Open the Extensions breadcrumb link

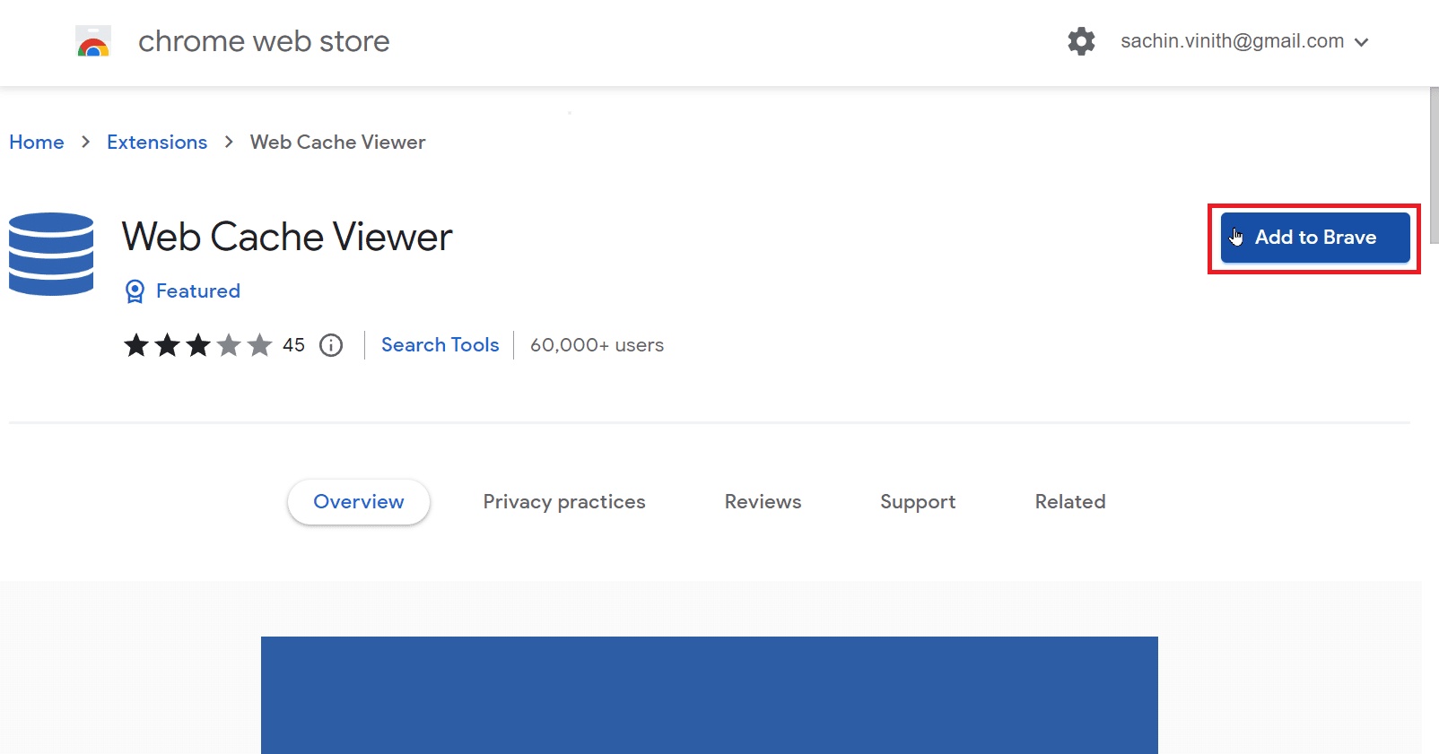(x=157, y=142)
